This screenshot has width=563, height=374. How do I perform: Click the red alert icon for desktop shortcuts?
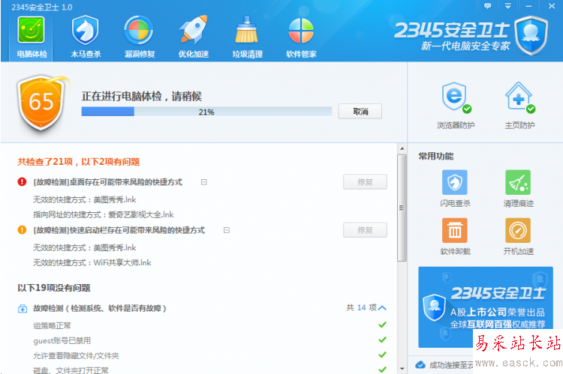[22, 182]
